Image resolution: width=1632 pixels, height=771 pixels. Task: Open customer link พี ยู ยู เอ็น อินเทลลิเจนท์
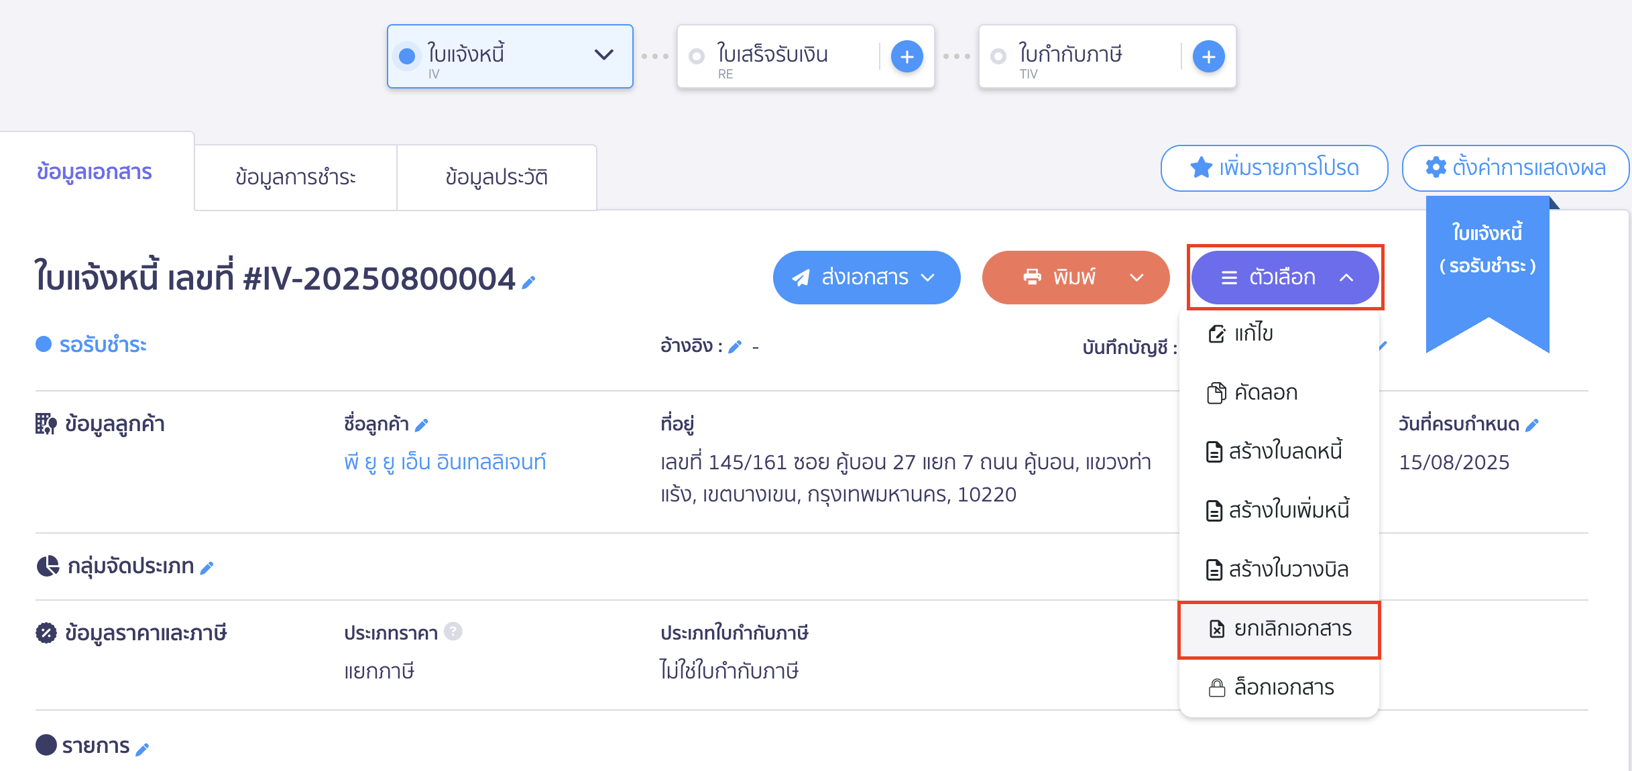(445, 462)
